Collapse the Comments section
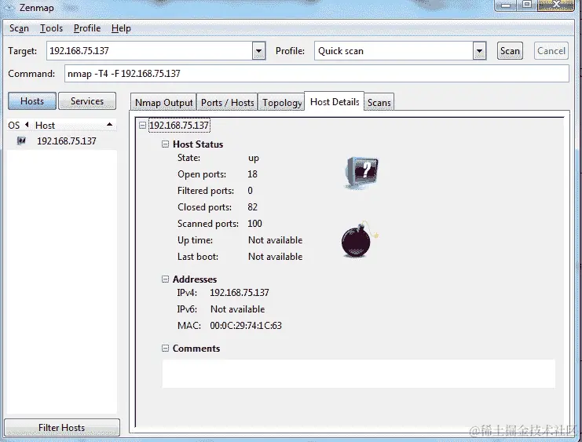The width and height of the screenshot is (582, 442). 165,348
